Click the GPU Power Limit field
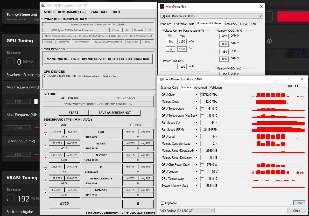The image size is (309, 216). point(182,67)
